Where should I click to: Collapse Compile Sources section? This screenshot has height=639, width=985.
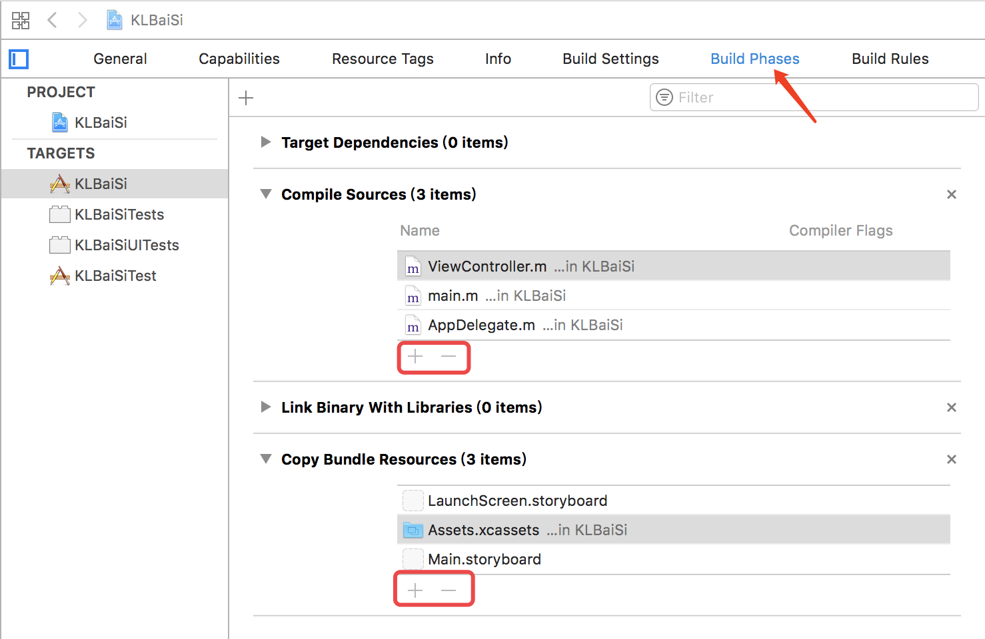266,194
